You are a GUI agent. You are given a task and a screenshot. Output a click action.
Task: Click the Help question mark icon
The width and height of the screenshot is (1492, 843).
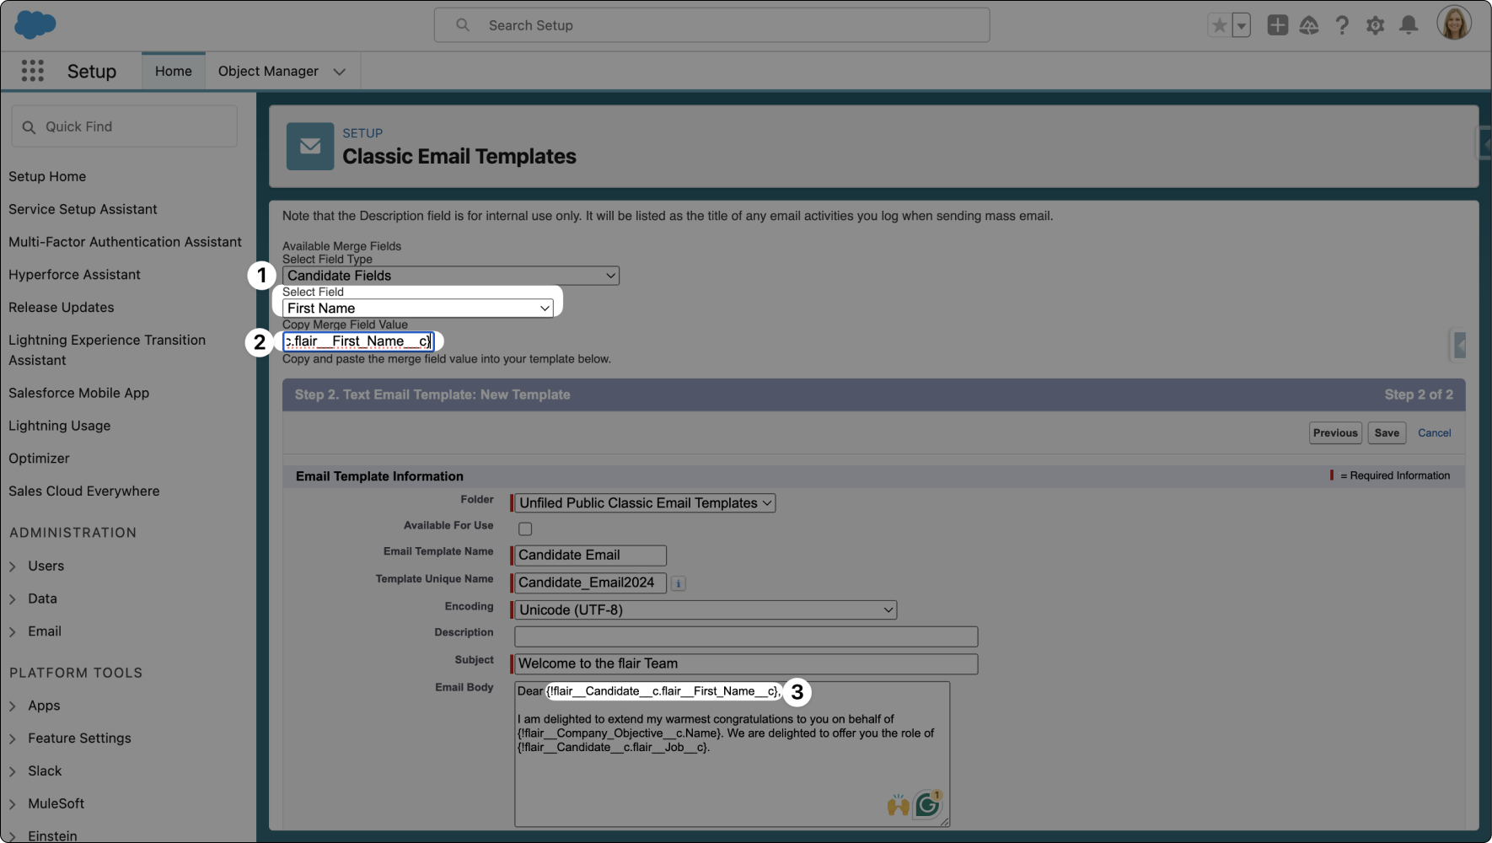[x=1342, y=25]
